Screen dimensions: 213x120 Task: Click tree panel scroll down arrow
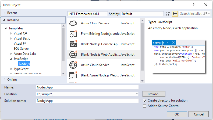(x=63, y=73)
